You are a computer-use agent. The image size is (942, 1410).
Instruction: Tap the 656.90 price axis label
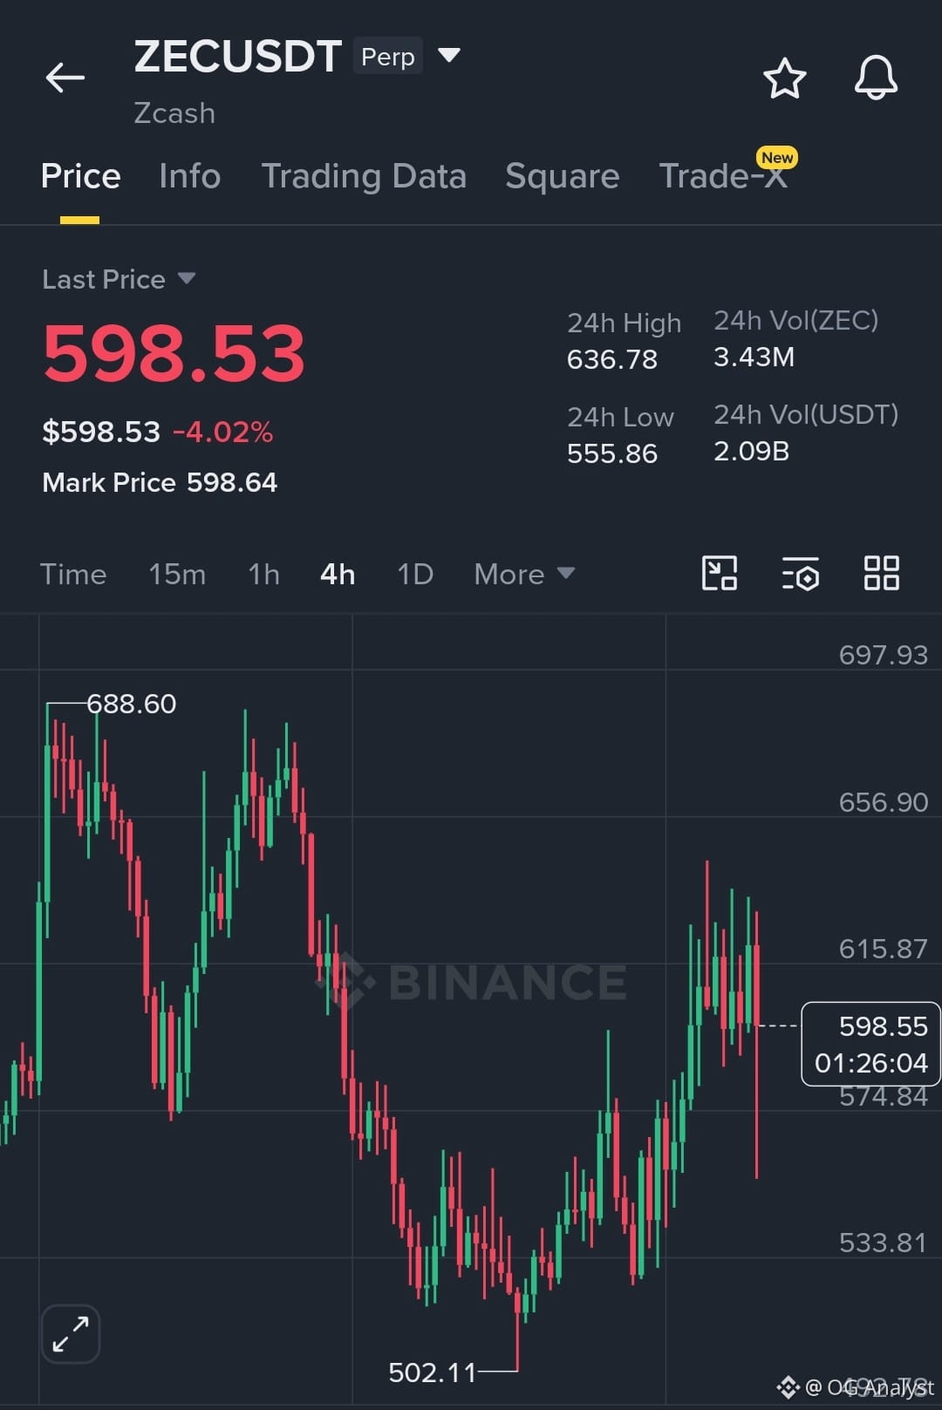tap(883, 802)
